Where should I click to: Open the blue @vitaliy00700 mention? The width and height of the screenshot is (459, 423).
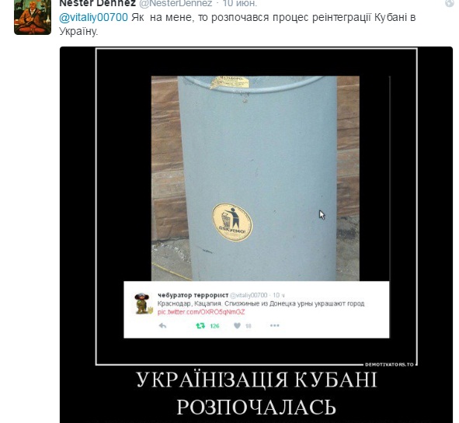point(93,18)
